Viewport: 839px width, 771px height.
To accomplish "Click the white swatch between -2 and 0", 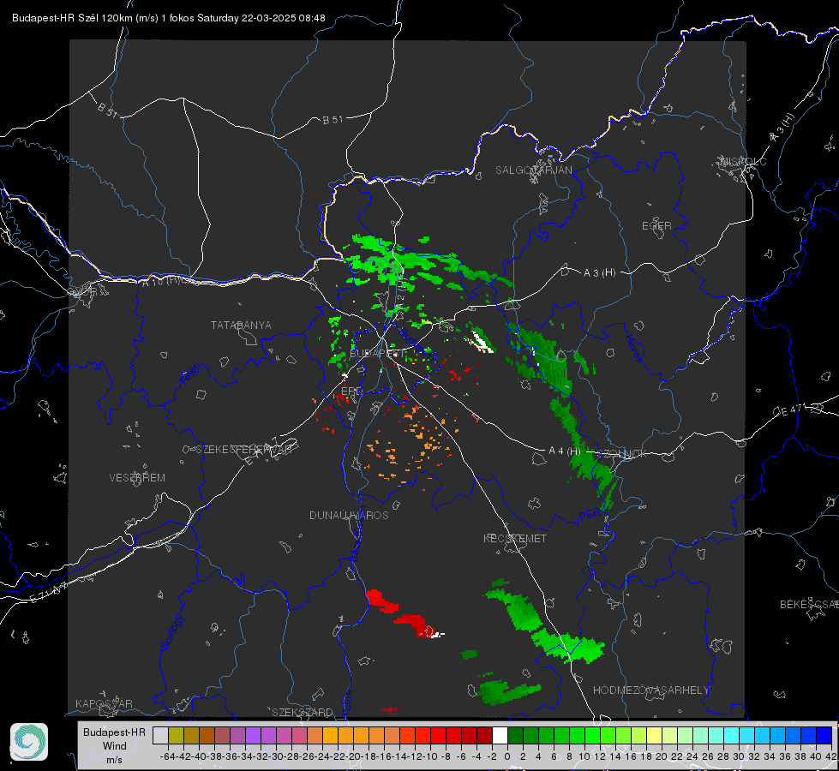I will click(x=500, y=736).
